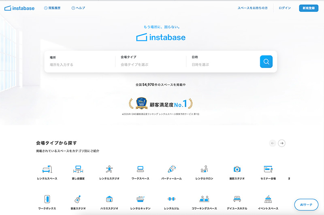Select the レンタルスペース sofa icon

[x=47, y=169]
